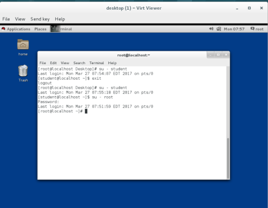This screenshot has height=208, width=268.
Task: Click the 'Last login' line showing 07:54:07
Action: [x=95, y=74]
